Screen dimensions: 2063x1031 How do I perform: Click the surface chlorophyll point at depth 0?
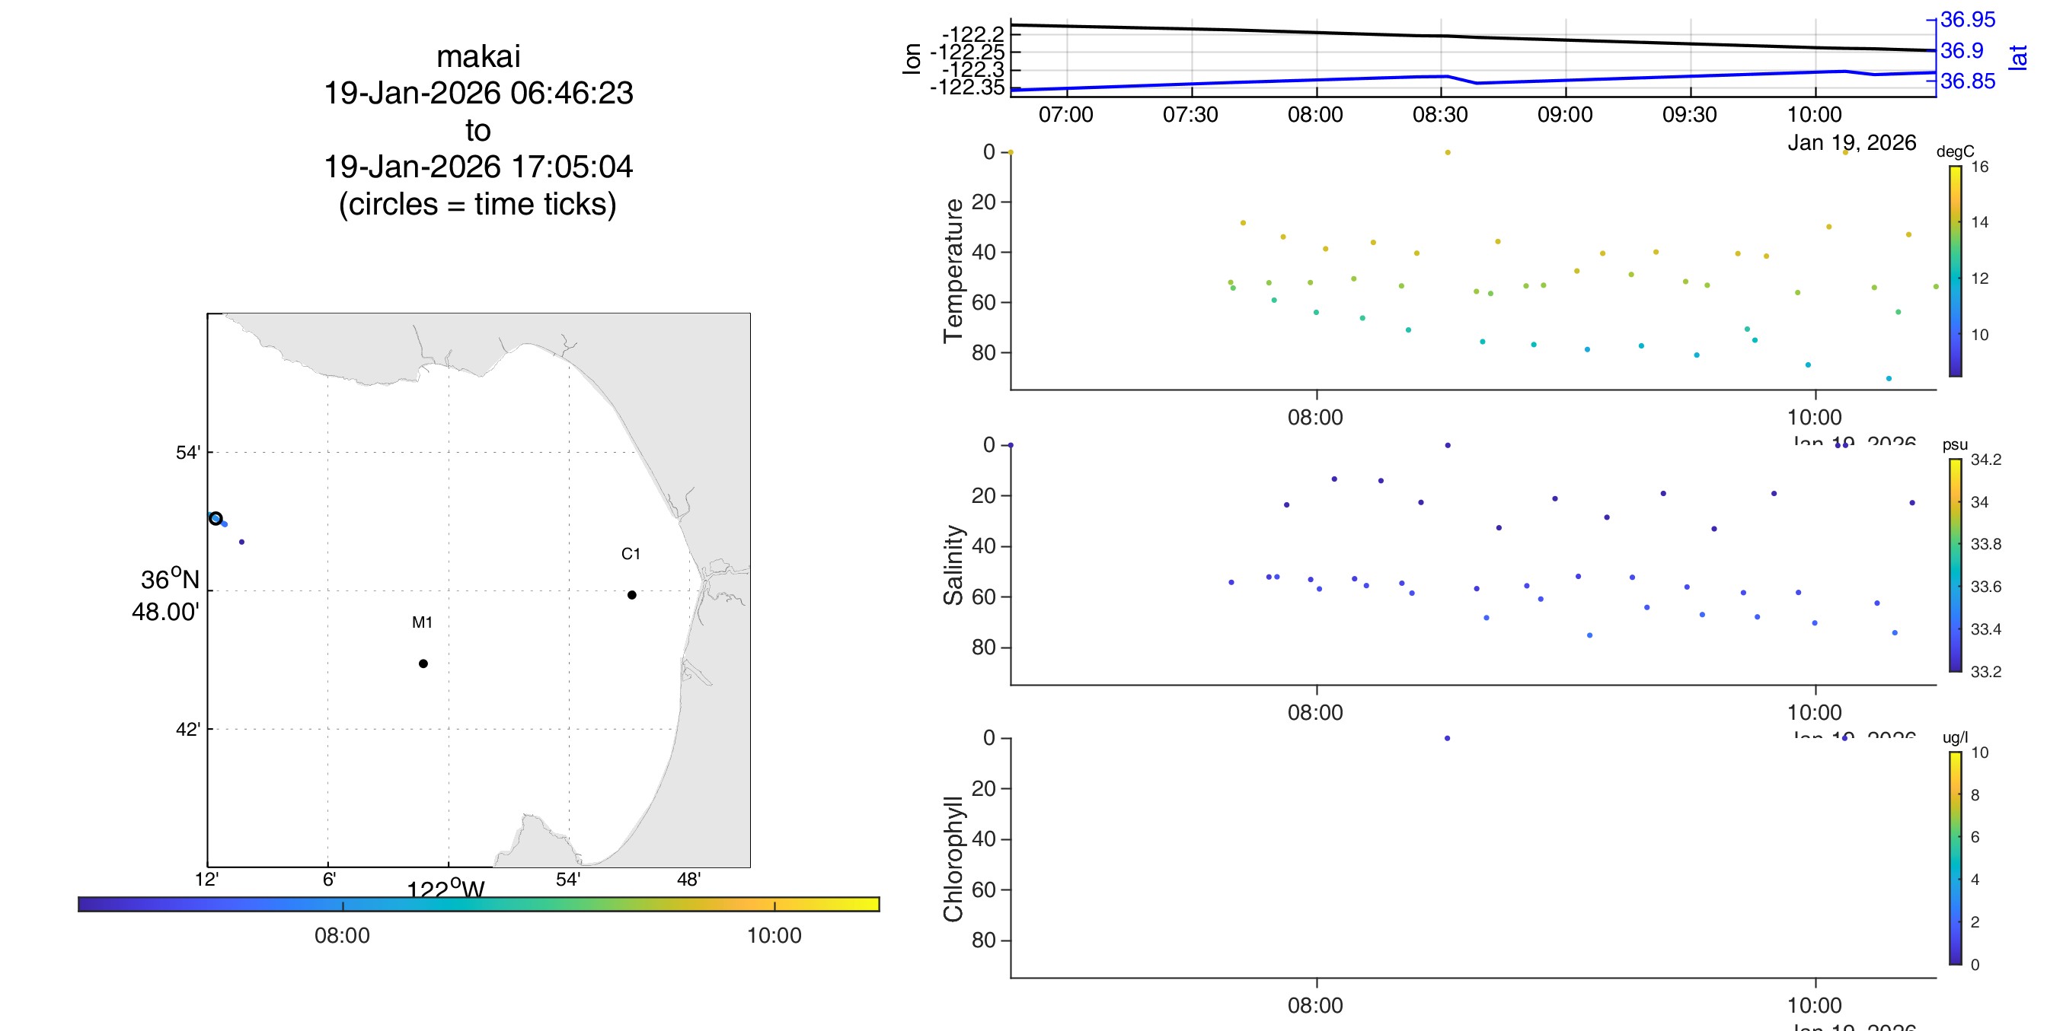pos(1447,738)
